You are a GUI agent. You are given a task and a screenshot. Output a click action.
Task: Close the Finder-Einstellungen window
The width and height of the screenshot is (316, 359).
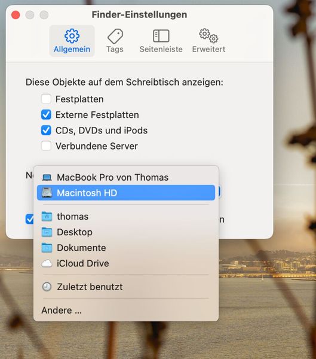pyautogui.click(x=16, y=15)
